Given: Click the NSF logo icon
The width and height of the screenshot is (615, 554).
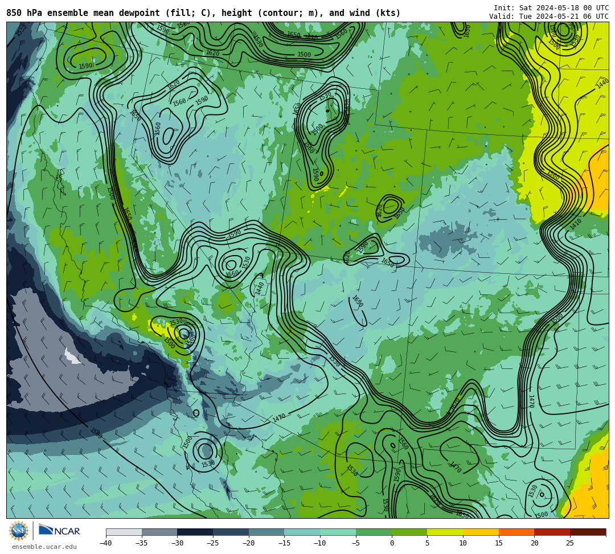Looking at the screenshot, I should pos(19,531).
